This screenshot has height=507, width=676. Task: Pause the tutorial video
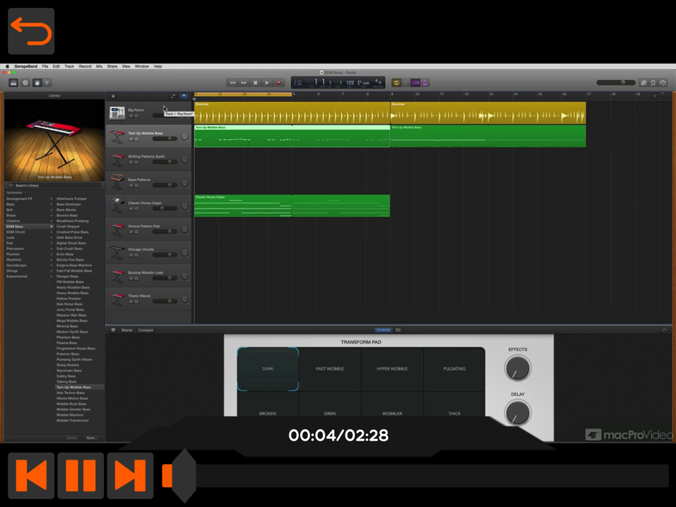click(x=80, y=475)
